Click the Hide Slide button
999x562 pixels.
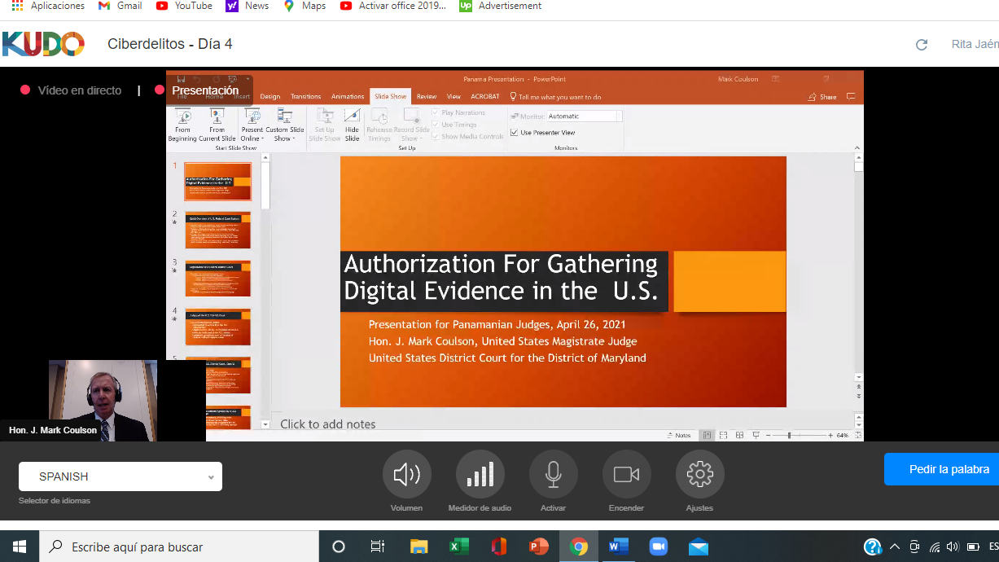(352, 125)
